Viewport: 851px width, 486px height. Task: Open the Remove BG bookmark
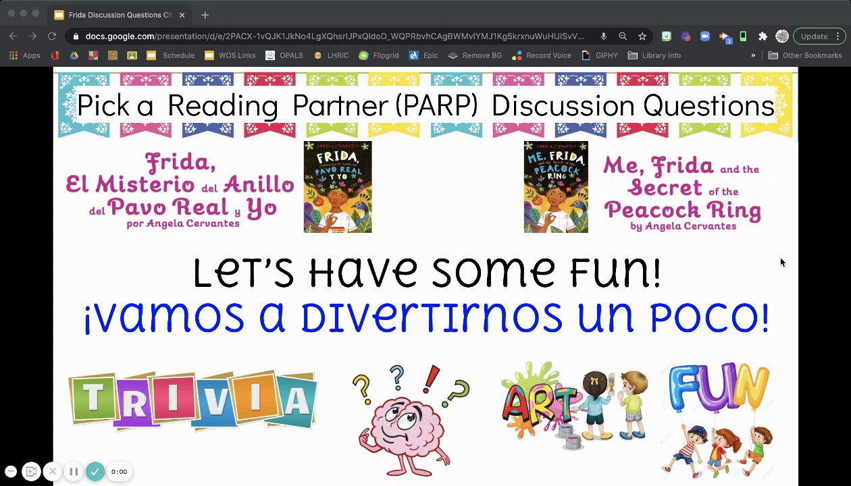click(475, 55)
